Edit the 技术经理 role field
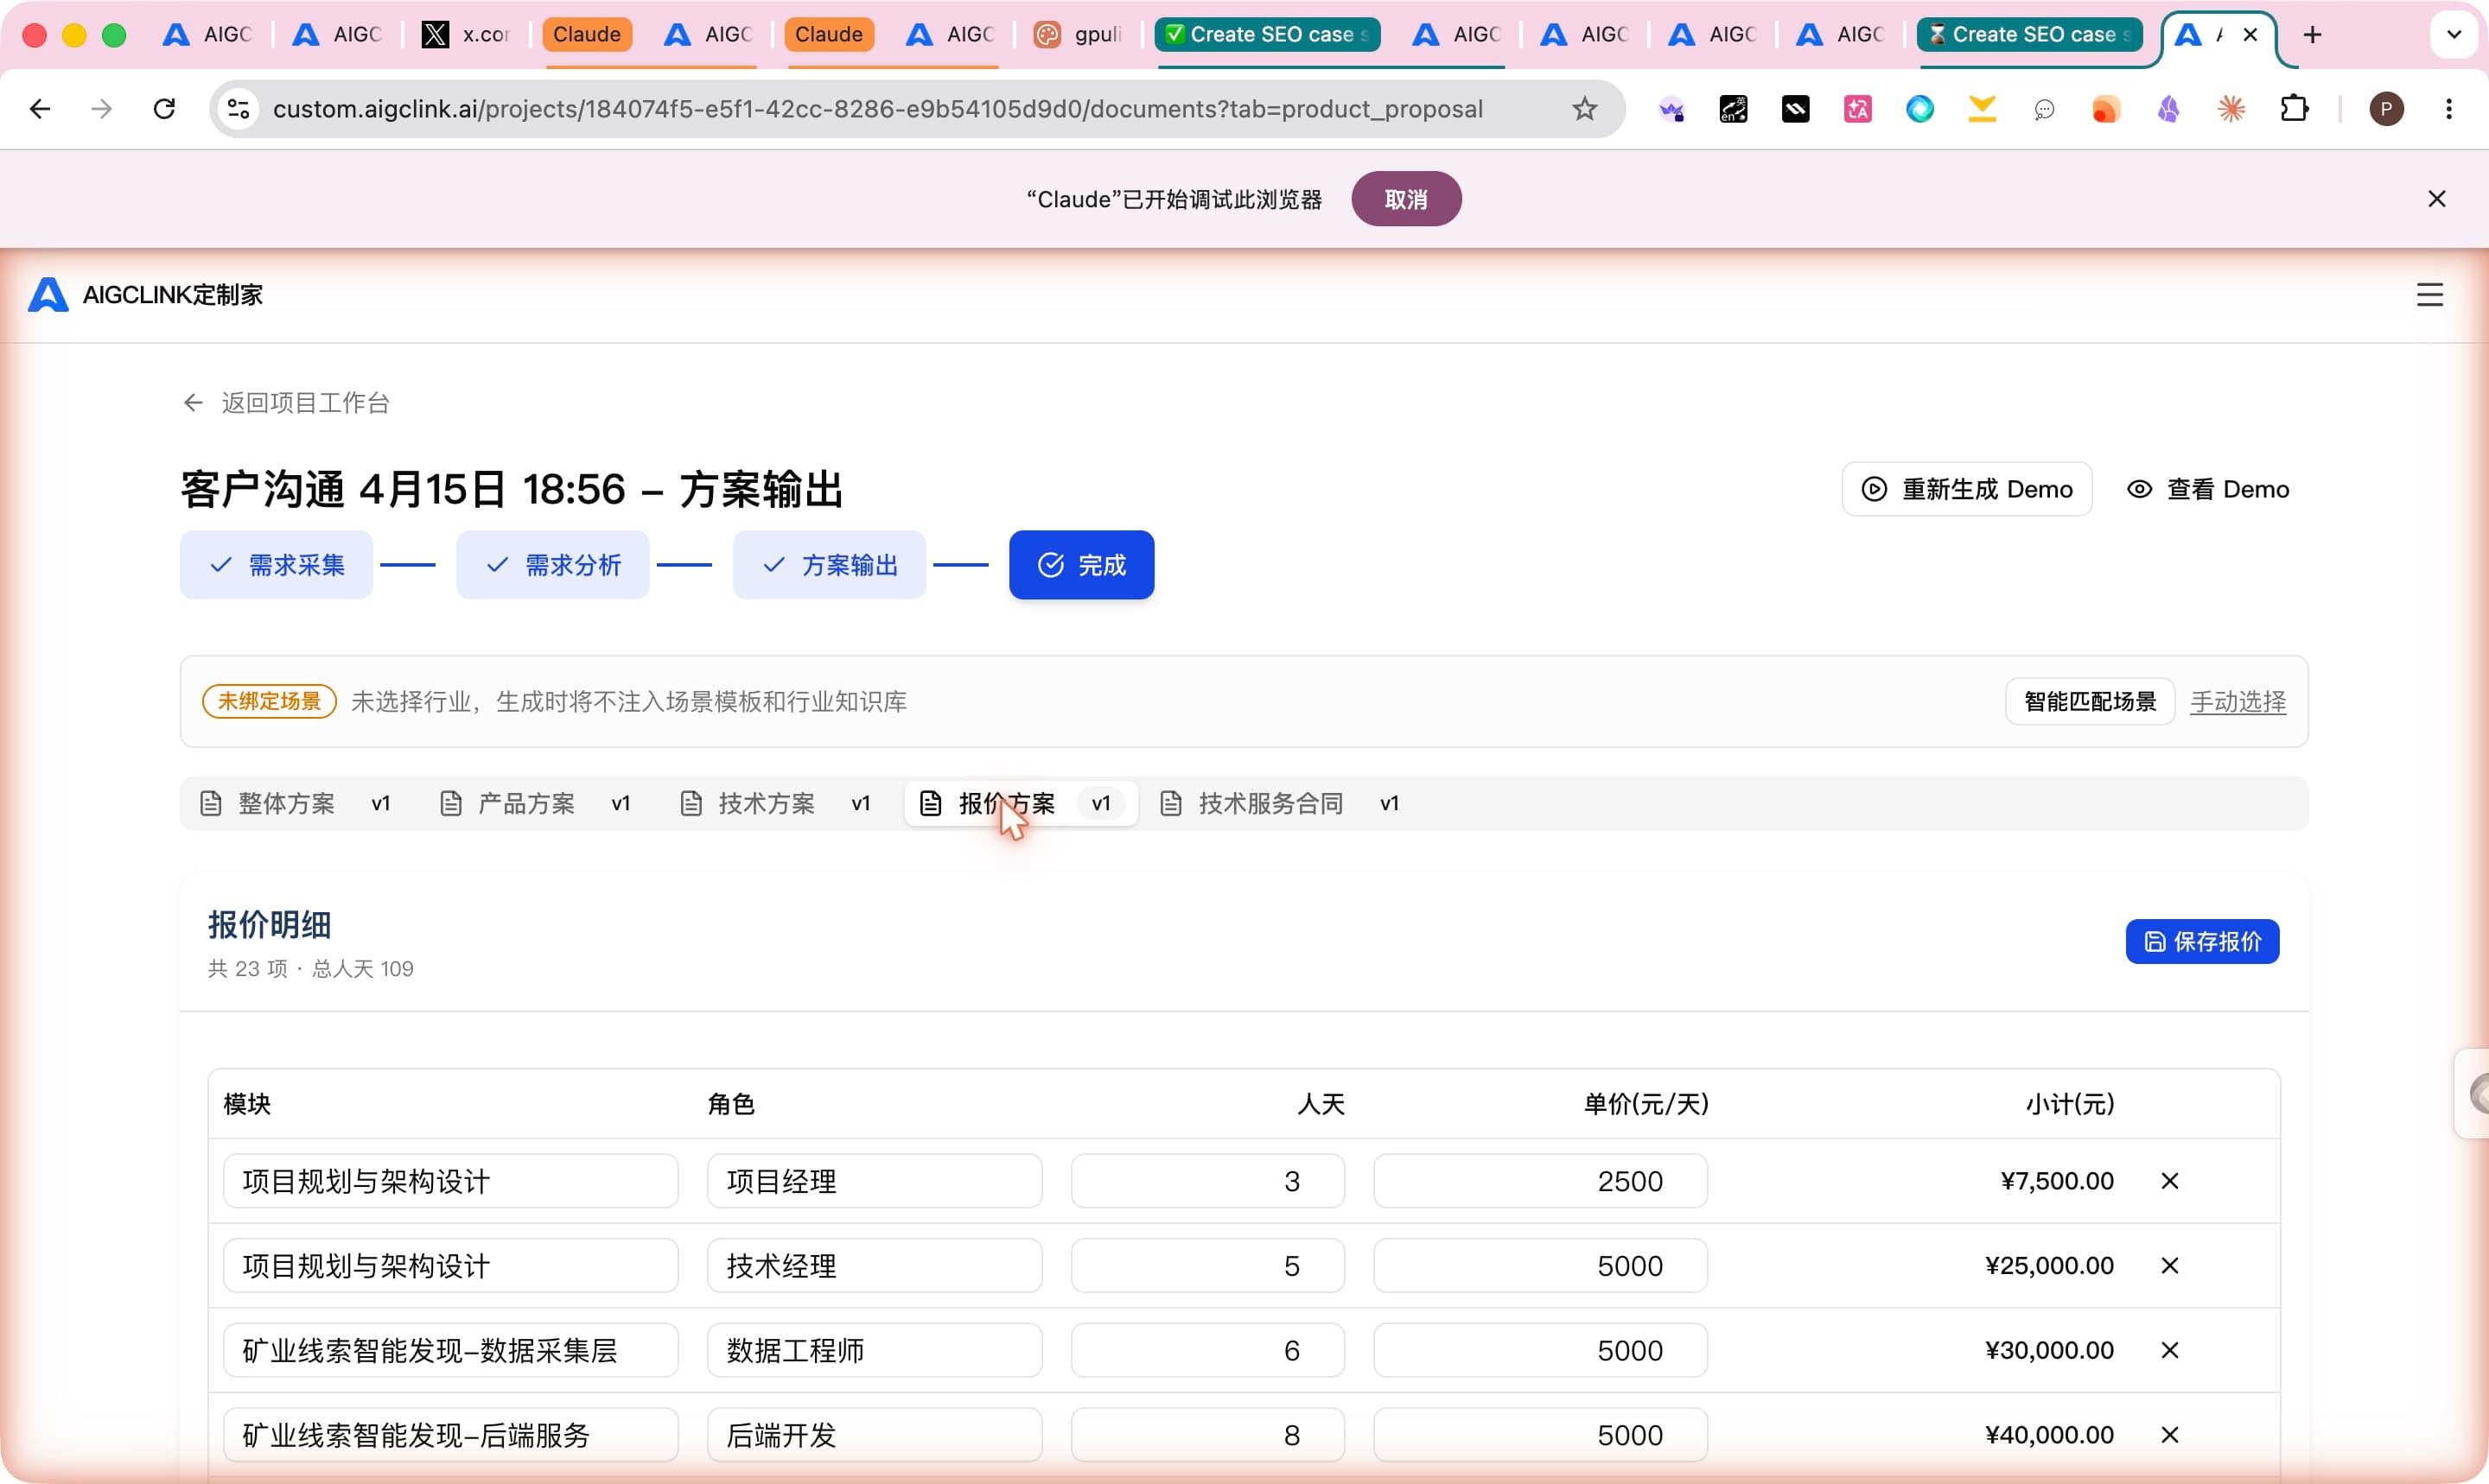Image resolution: width=2489 pixels, height=1484 pixels. click(875, 1266)
